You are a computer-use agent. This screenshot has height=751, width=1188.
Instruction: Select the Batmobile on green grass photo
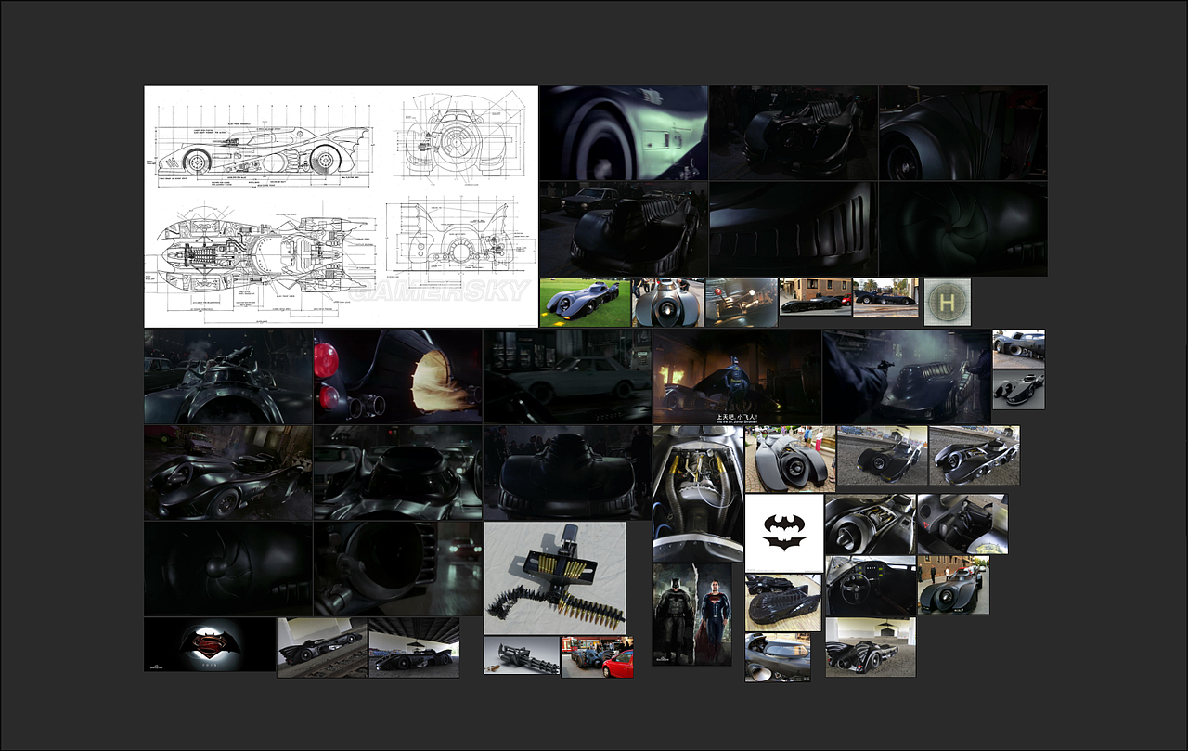click(x=585, y=303)
